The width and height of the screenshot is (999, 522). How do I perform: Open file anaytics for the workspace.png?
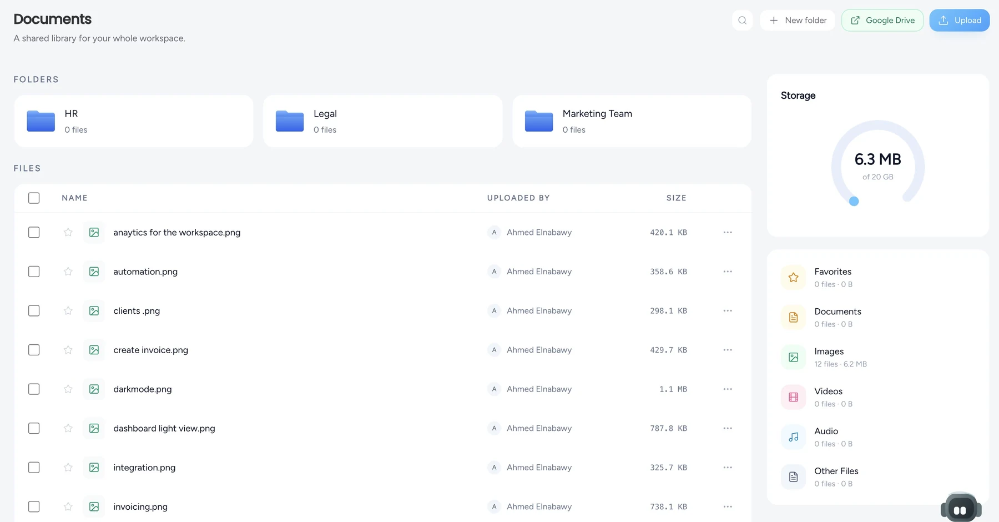pyautogui.click(x=177, y=232)
